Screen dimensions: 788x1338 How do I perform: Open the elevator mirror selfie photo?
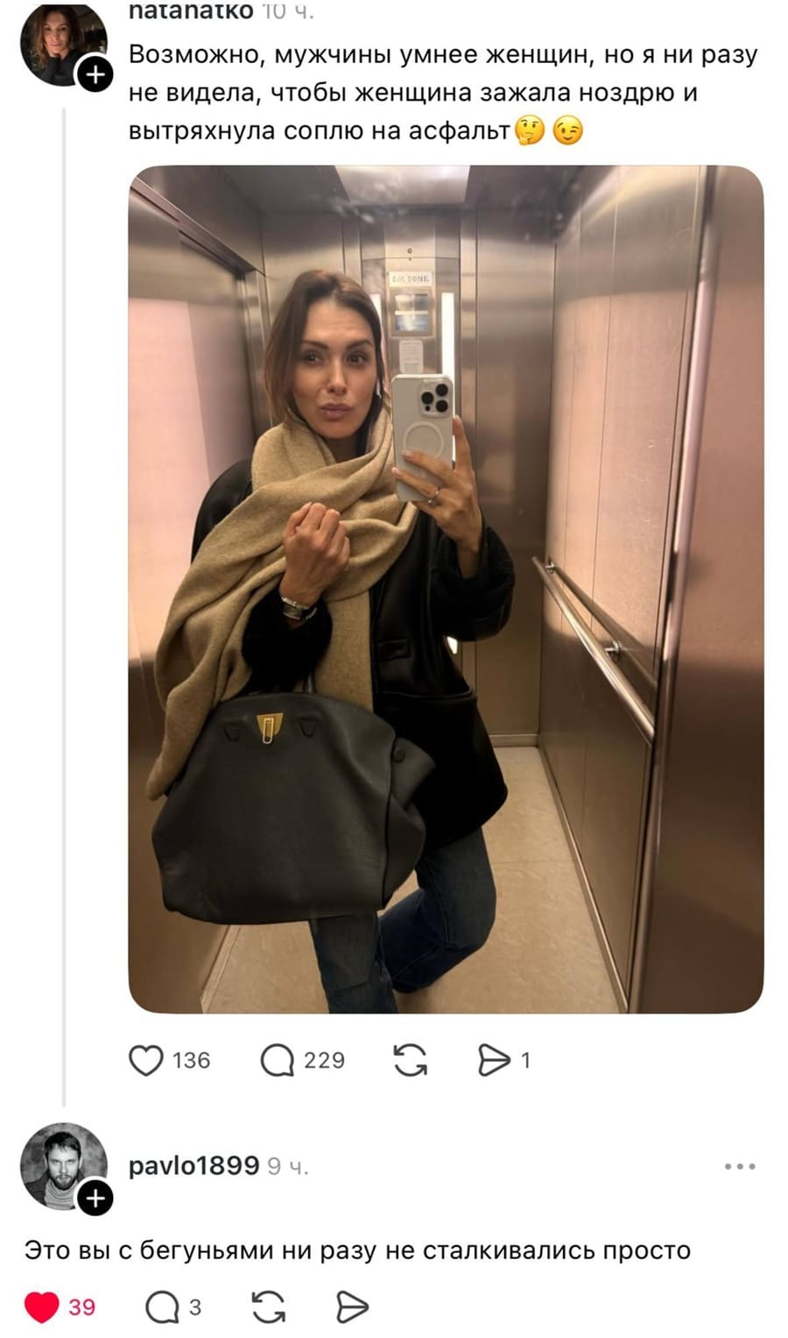pyautogui.click(x=446, y=589)
